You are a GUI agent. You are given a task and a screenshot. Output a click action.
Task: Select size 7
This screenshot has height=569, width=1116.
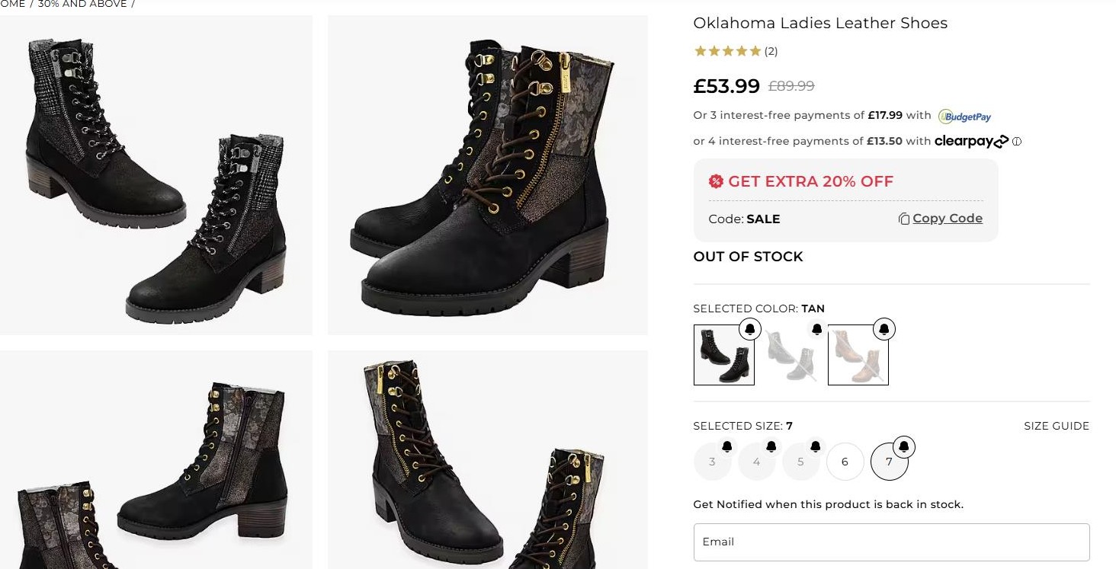coord(888,462)
